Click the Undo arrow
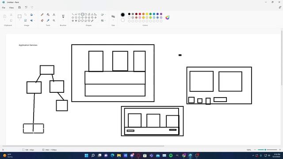Image resolution: width=283 pixels, height=159 pixels. 26,8
